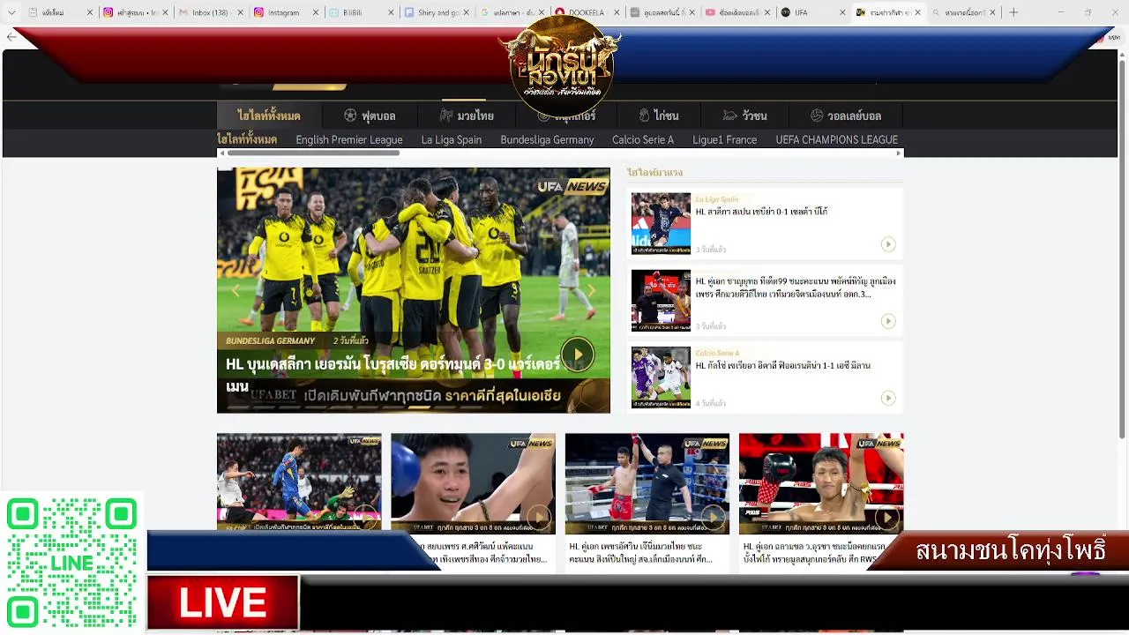This screenshot has height=635, width=1129.
Task: Close the Inbox (138) Gmail tab
Action: 240,12
